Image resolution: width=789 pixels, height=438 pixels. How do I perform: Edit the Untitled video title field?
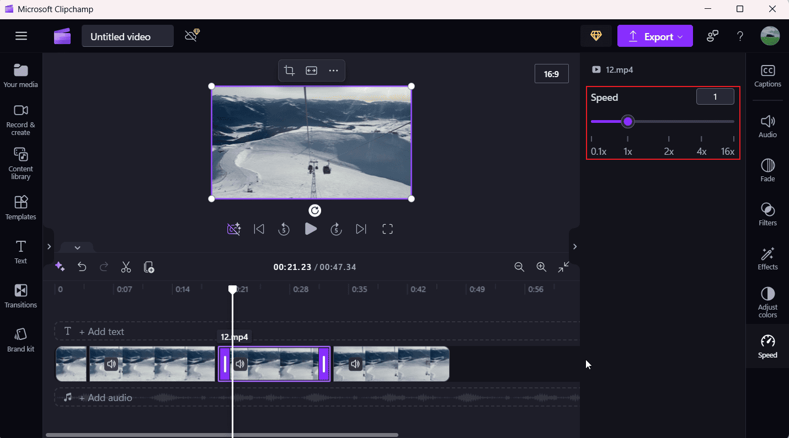tap(127, 36)
